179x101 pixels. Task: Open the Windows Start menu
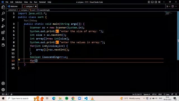click(x=3, y=98)
